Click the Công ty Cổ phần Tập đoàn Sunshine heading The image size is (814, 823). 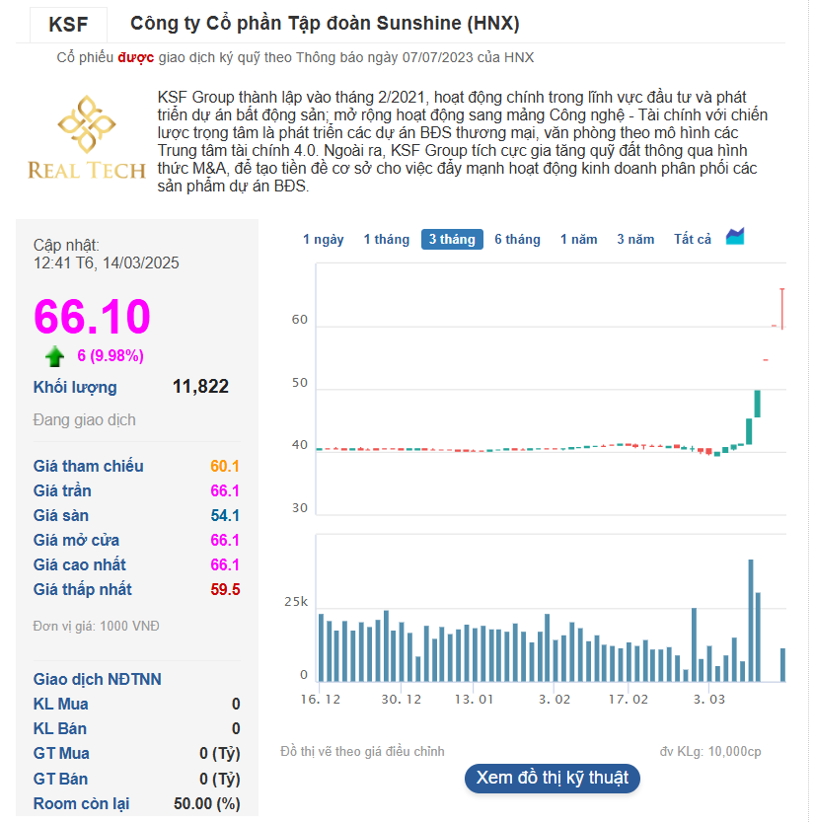325,24
